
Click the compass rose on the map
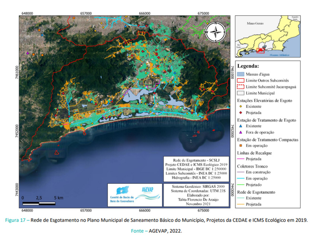click(x=216, y=32)
